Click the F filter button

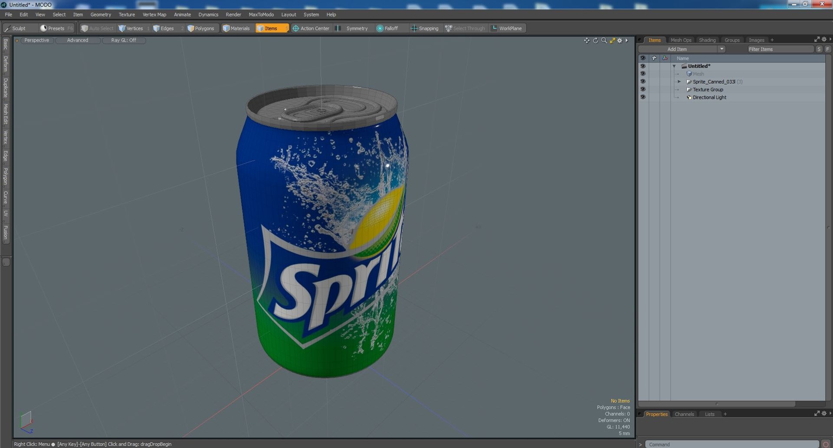pos(827,49)
